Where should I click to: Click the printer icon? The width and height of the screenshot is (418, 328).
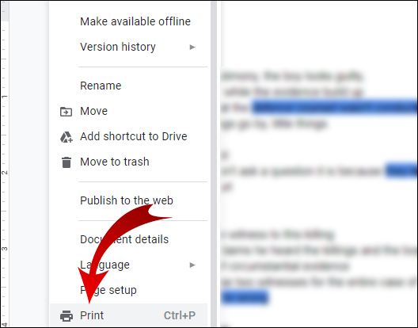tap(66, 316)
